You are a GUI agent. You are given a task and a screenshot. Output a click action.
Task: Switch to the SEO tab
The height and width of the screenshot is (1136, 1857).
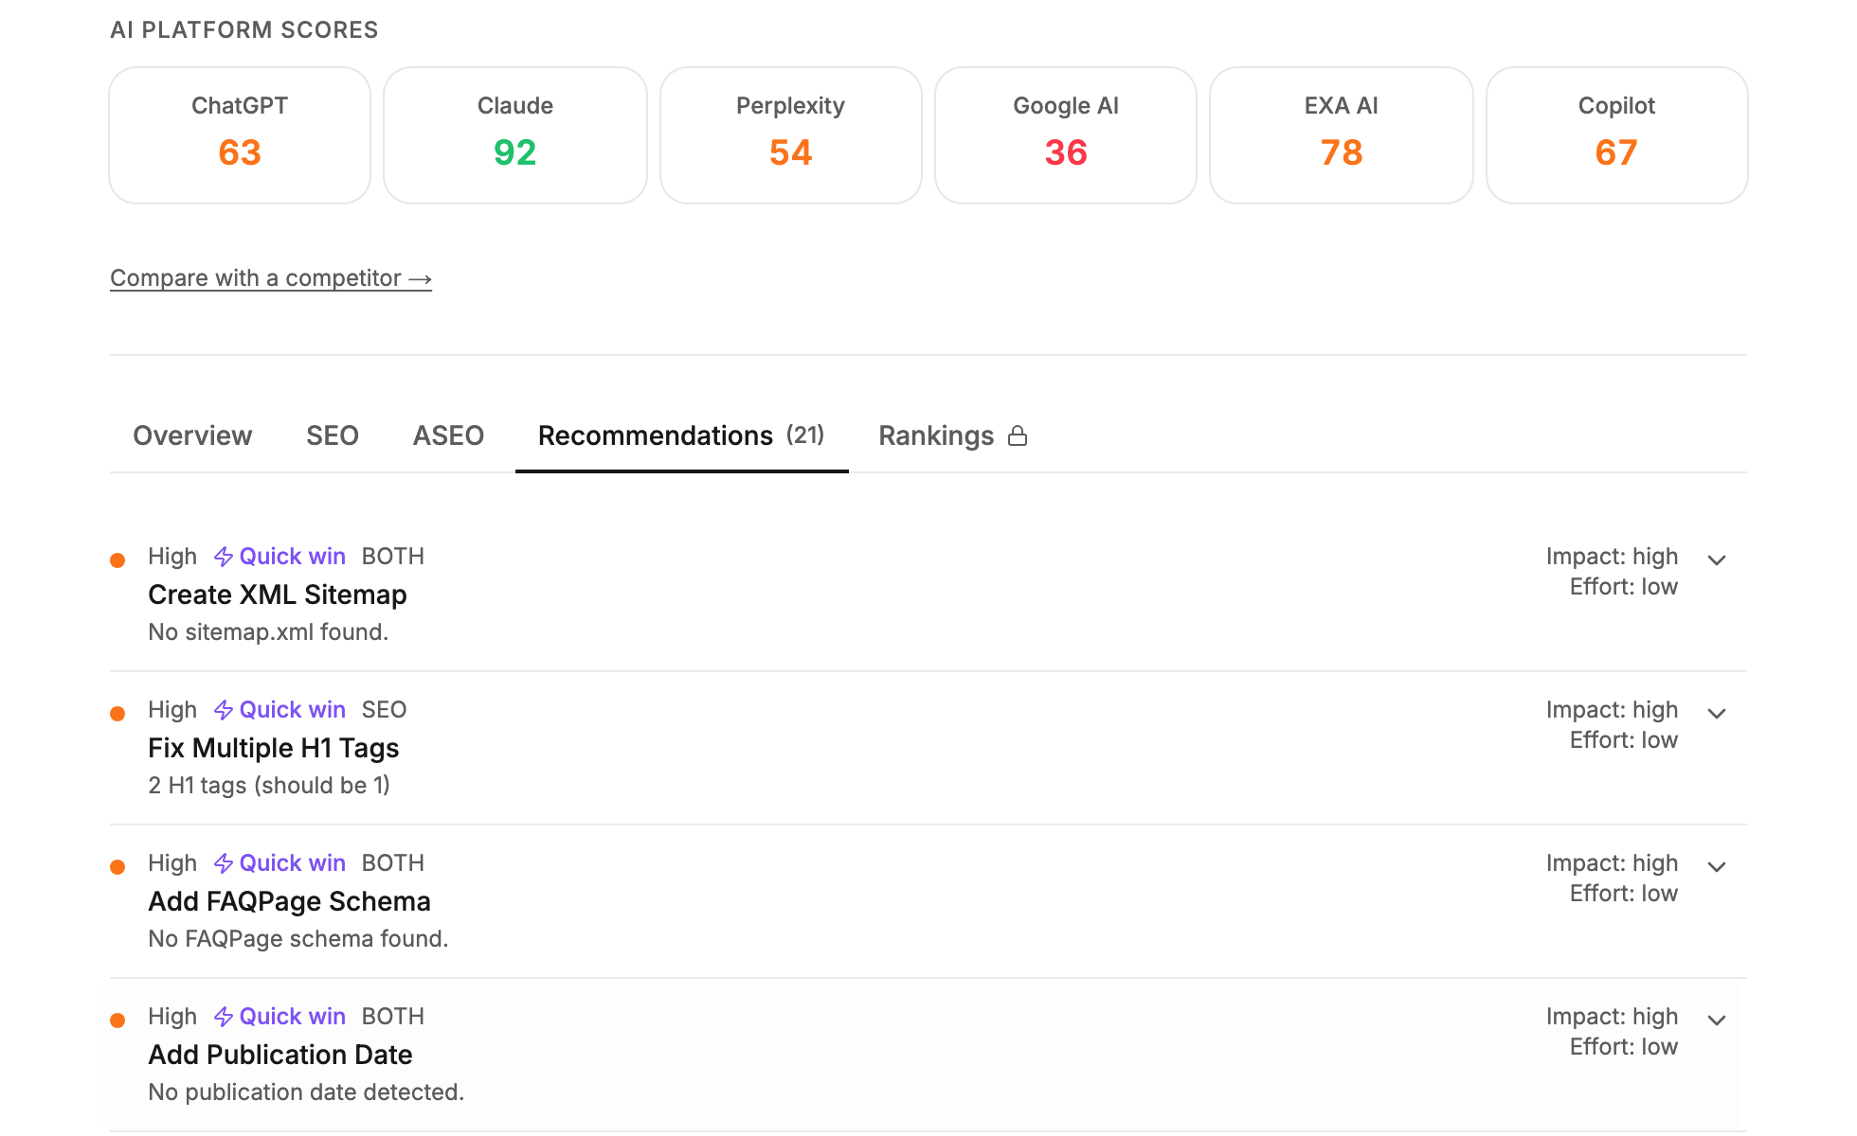pyautogui.click(x=333, y=435)
